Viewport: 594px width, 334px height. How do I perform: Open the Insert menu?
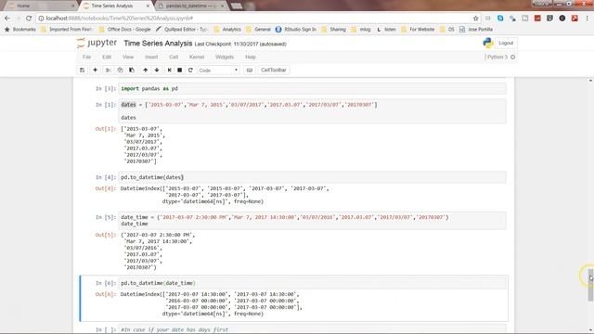pyautogui.click(x=151, y=58)
